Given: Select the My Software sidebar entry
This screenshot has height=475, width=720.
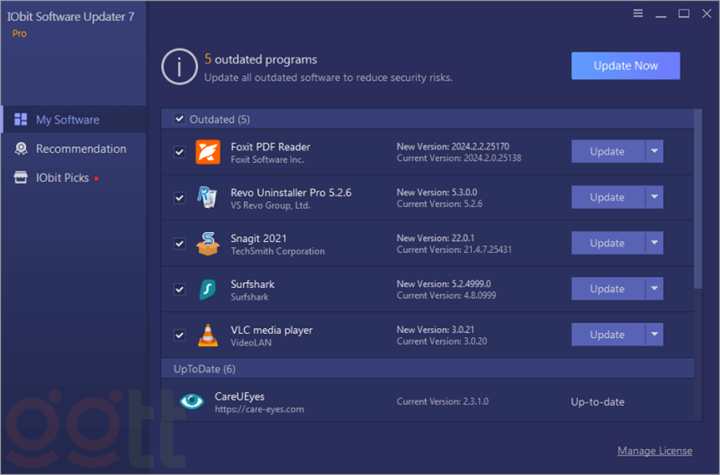Looking at the screenshot, I should click(67, 119).
